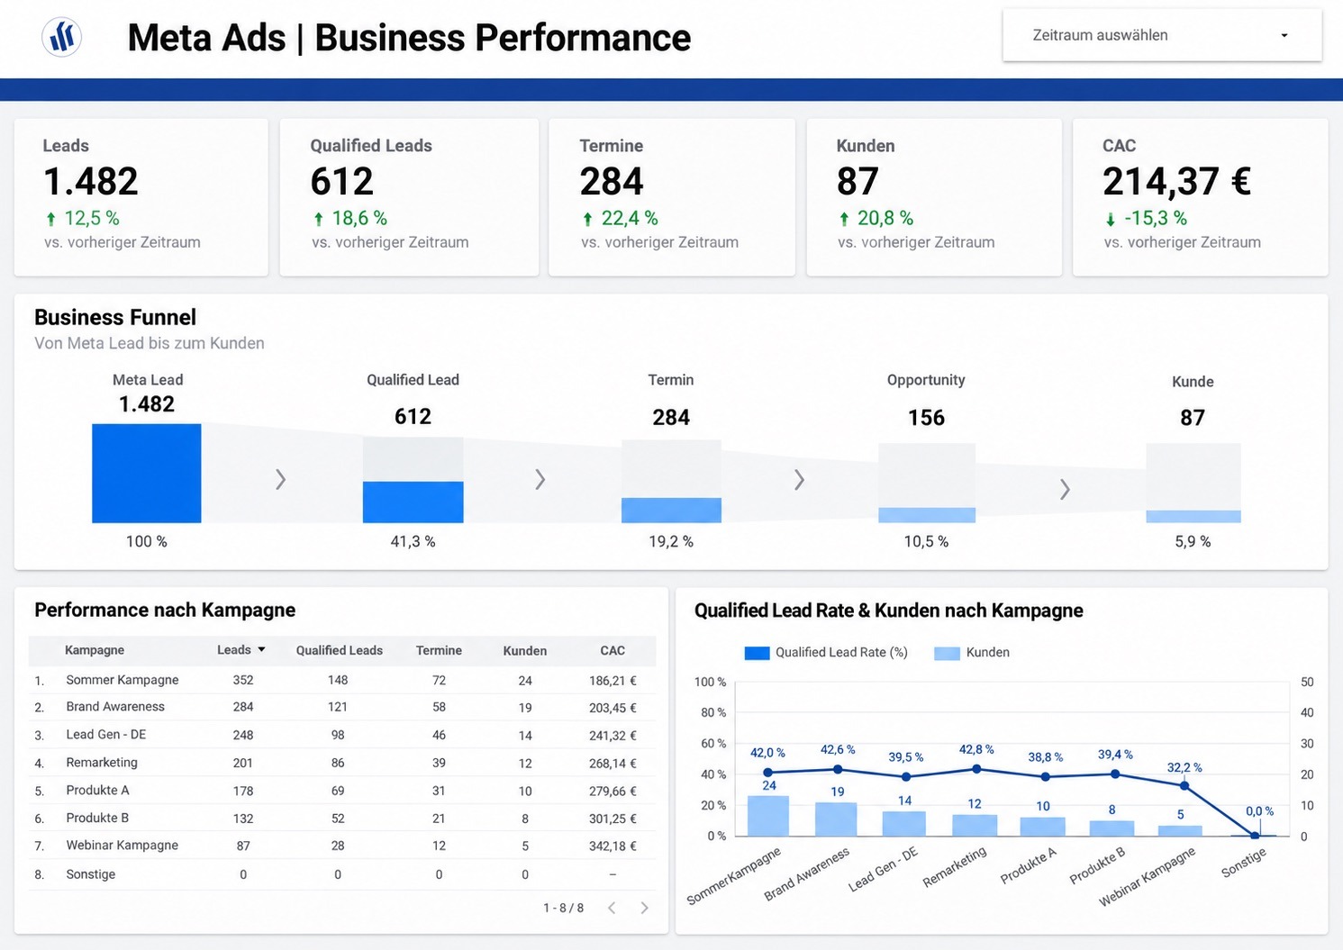Click the Kunden legend swatch
1343x950 pixels.
tap(947, 653)
